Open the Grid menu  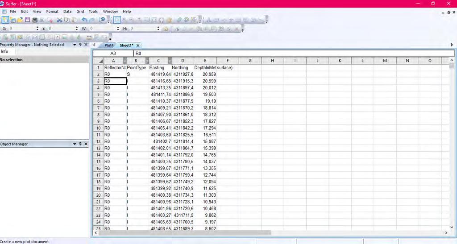80,11
